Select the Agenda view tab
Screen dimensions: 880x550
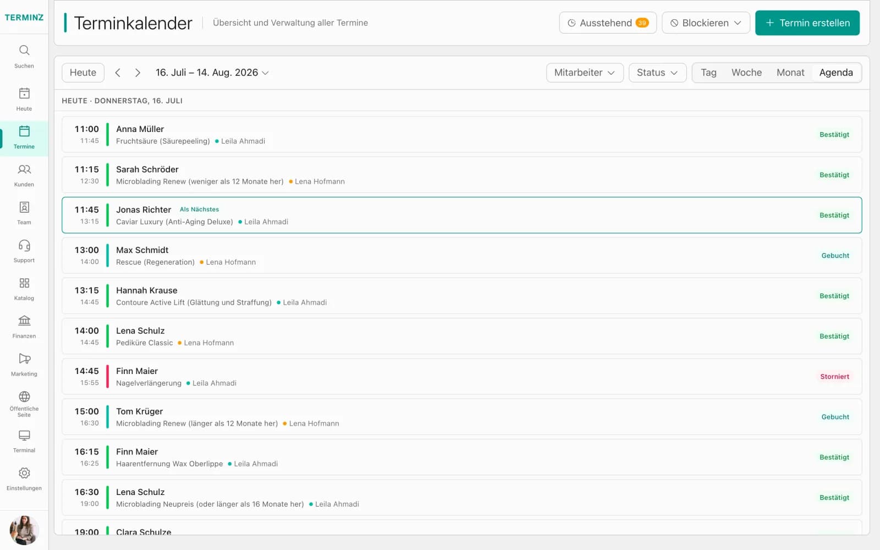[836, 73]
